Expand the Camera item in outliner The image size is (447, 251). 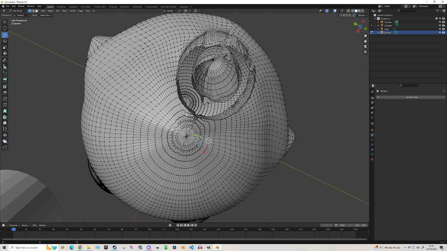point(378,22)
